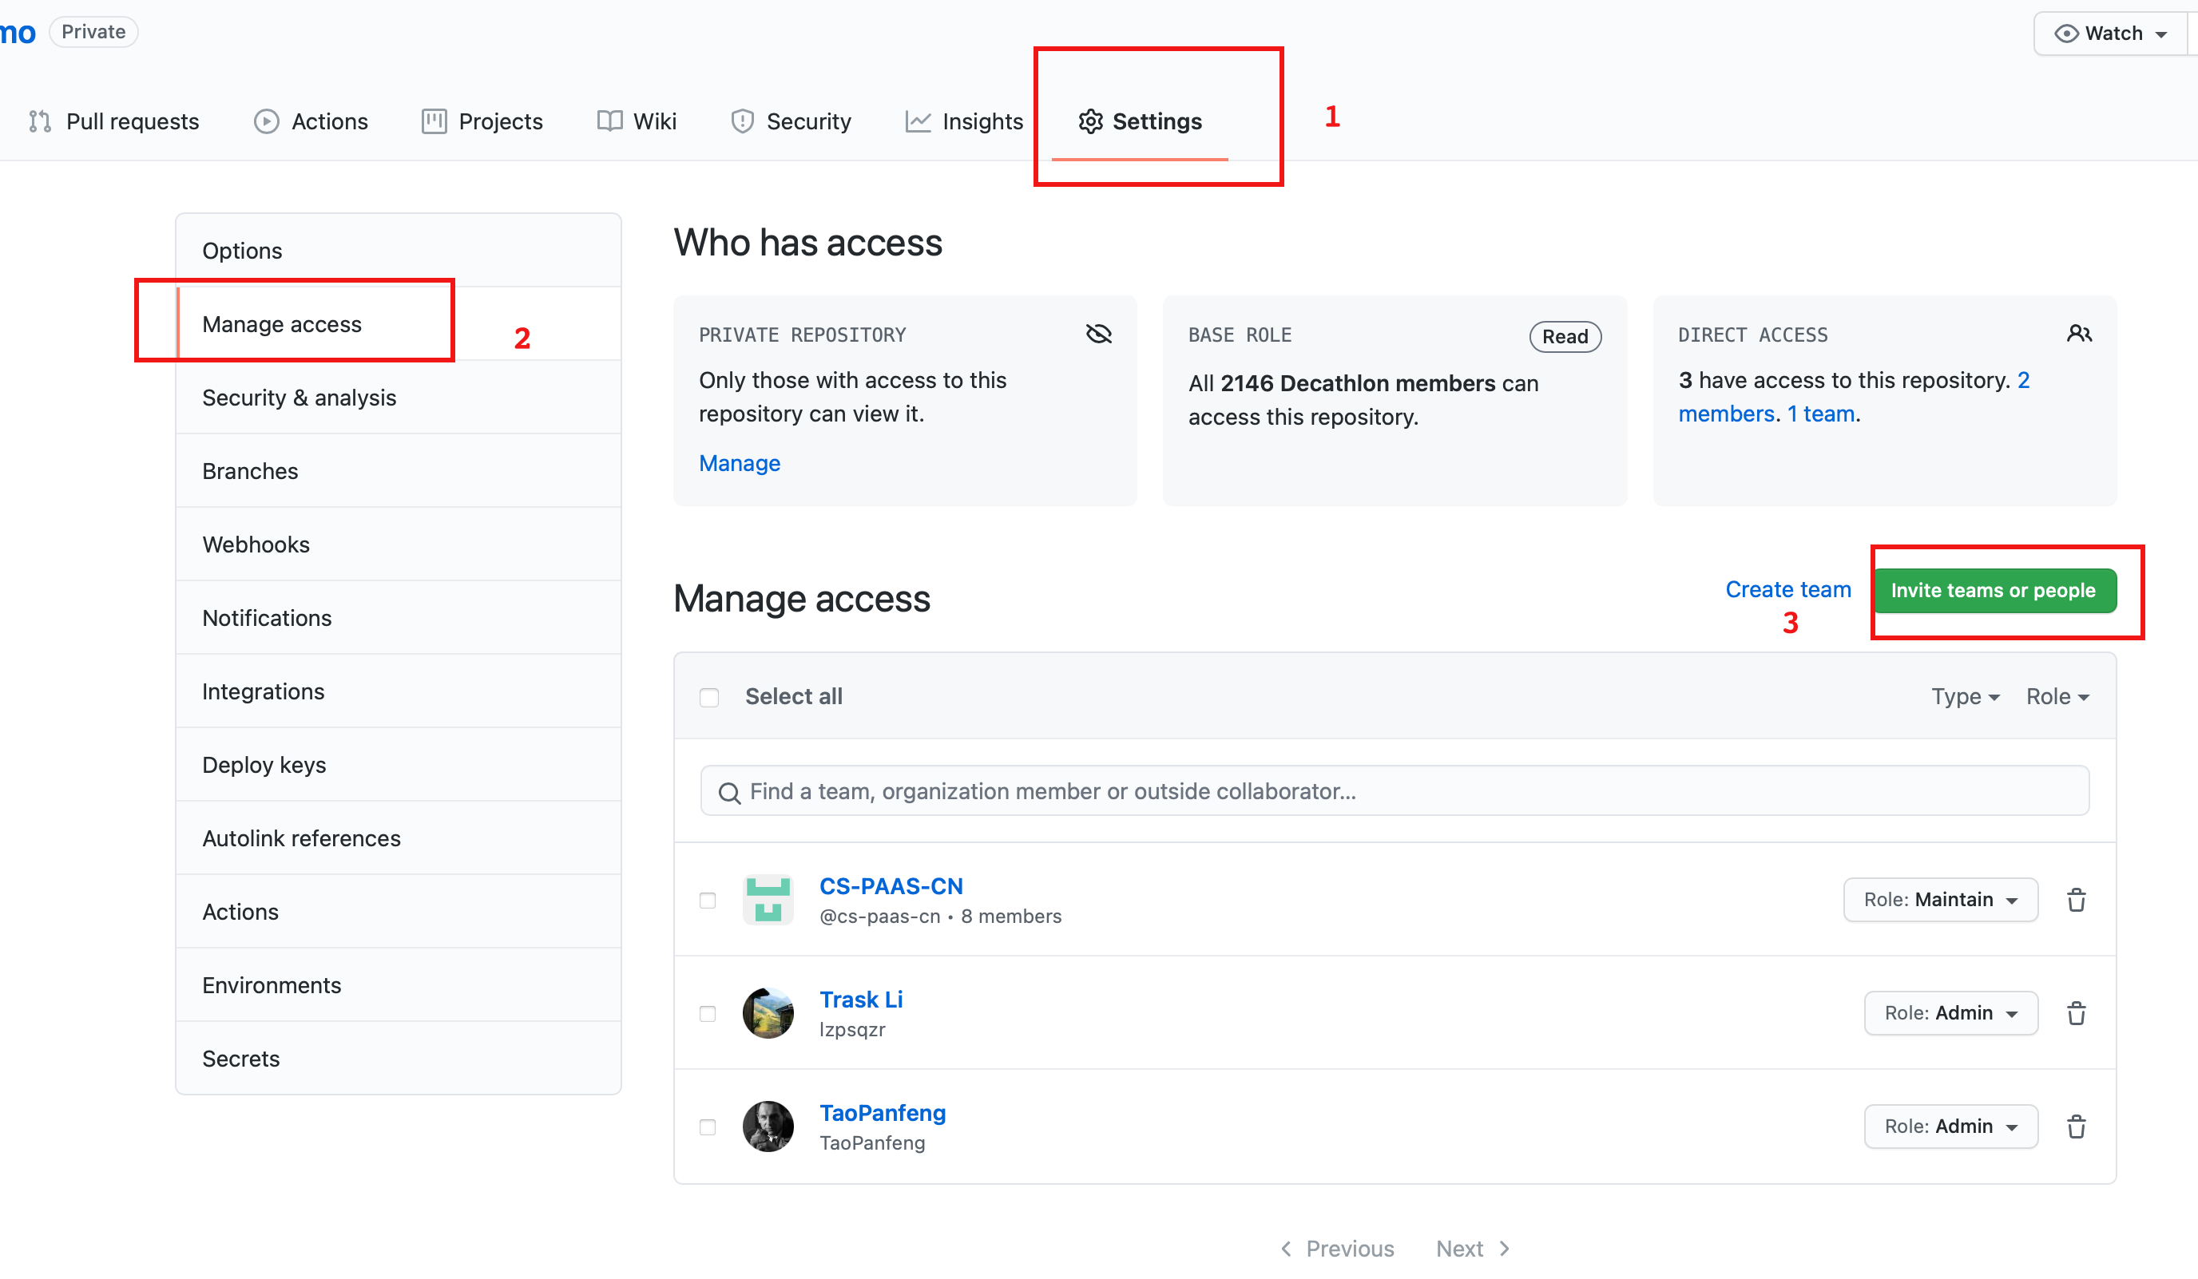Open Security & analysis settings
2198x1279 pixels.
tap(399, 398)
